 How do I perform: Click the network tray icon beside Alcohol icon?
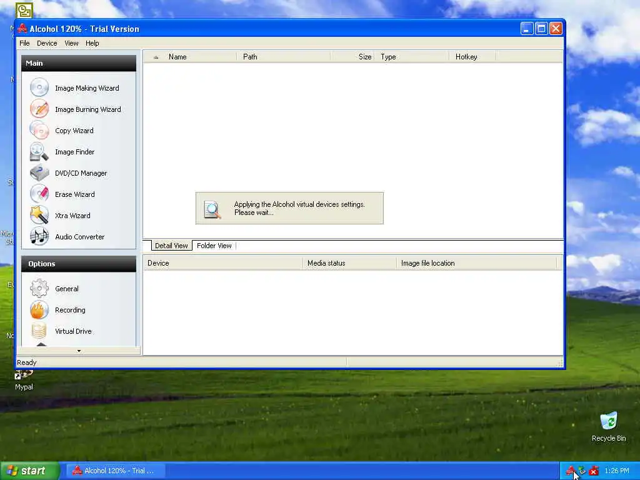pyautogui.click(x=582, y=471)
